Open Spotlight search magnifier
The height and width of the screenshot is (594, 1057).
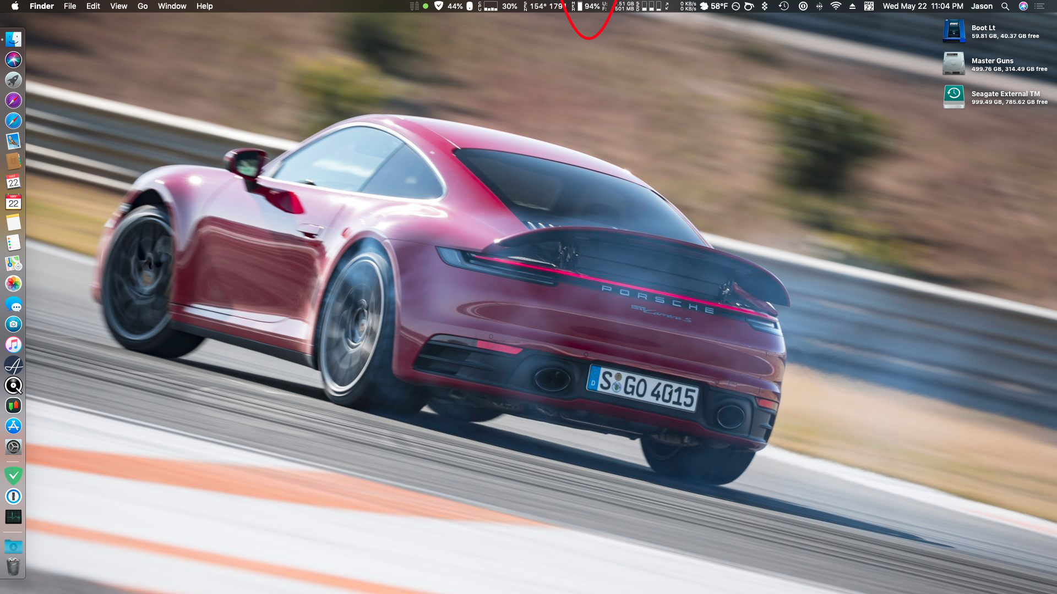[x=1005, y=6]
